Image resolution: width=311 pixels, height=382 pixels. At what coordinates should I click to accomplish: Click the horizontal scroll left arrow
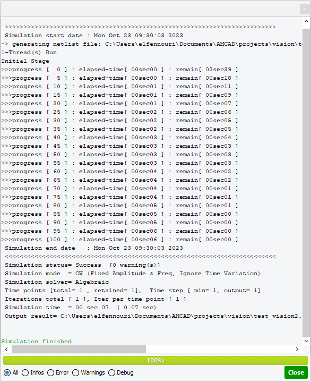tap(6, 349)
